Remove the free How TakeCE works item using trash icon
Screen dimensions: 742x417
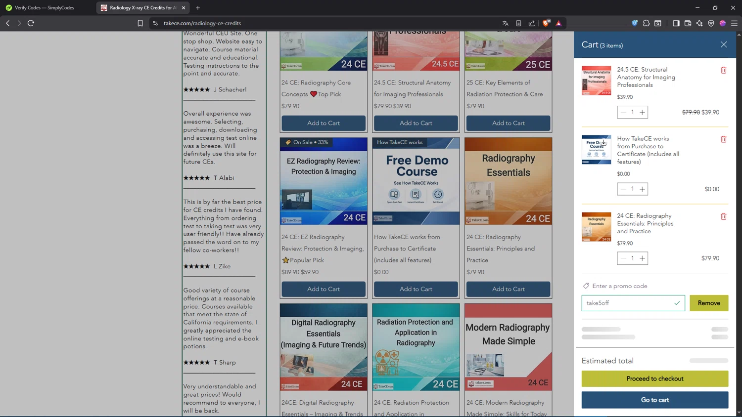[723, 139]
